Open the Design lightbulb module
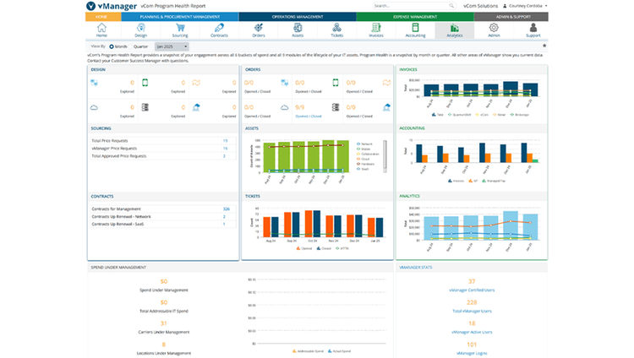634x358 pixels. [x=140, y=30]
